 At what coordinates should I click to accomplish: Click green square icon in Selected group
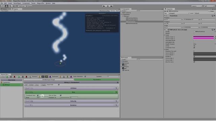point(67,77)
